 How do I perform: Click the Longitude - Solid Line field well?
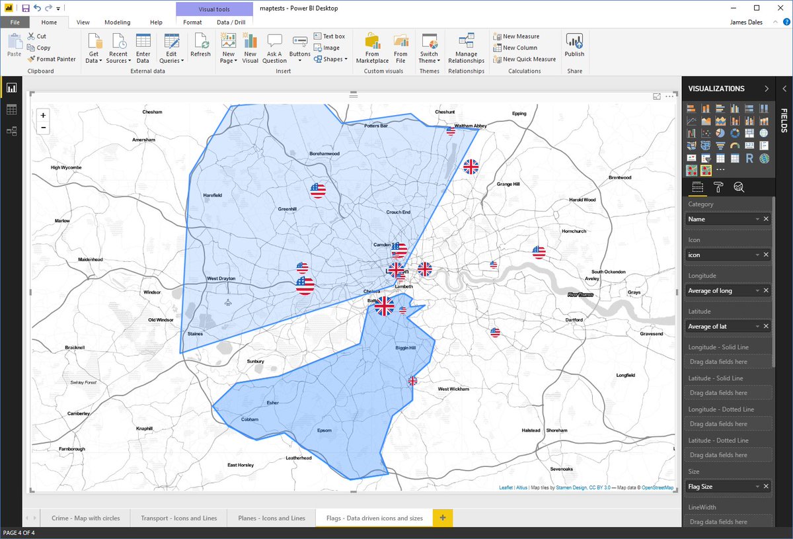coord(728,362)
